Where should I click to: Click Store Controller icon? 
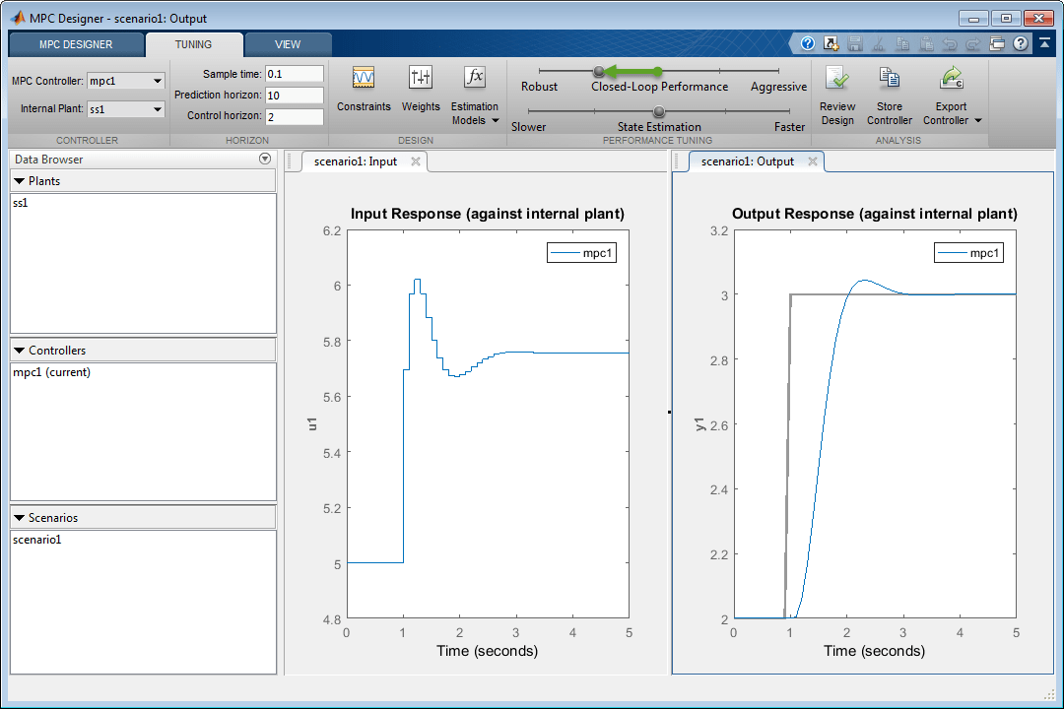(889, 80)
